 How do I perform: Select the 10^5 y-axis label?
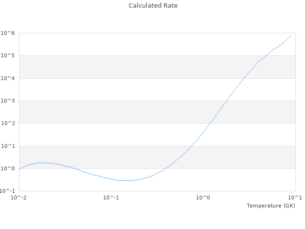pos(8,56)
